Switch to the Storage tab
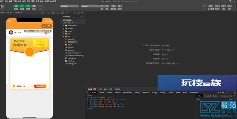 tap(154, 92)
